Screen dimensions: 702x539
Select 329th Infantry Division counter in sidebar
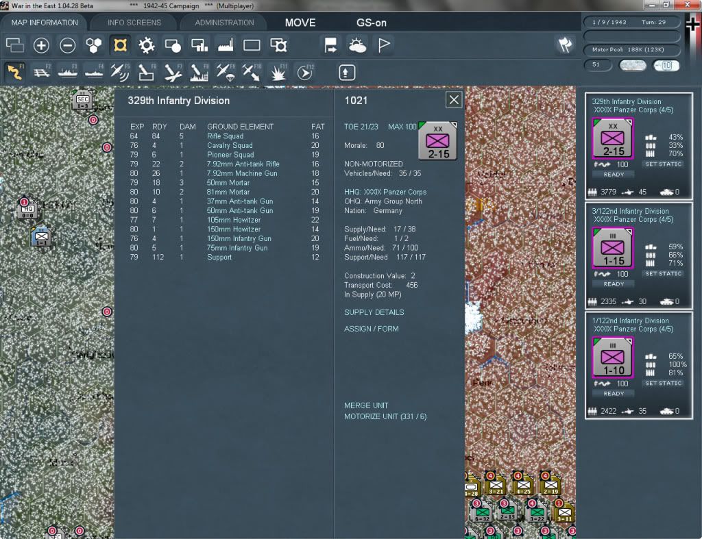(x=613, y=138)
